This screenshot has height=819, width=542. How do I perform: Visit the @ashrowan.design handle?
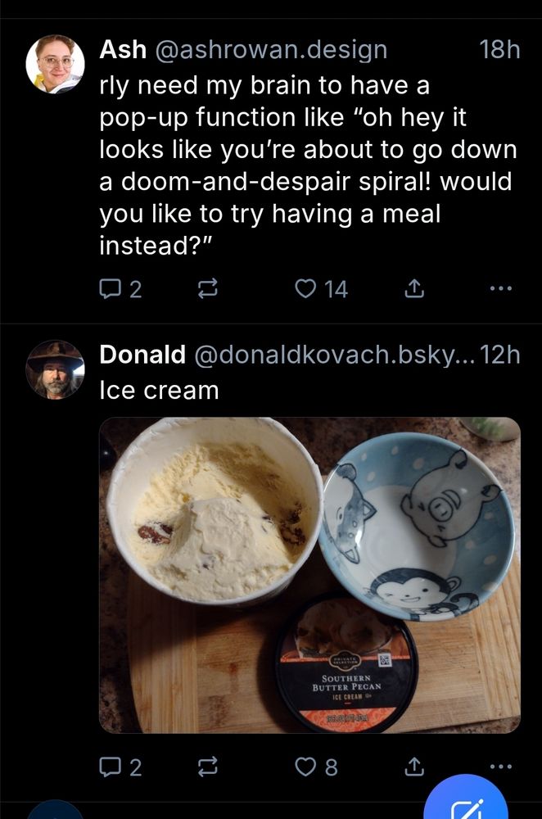269,50
